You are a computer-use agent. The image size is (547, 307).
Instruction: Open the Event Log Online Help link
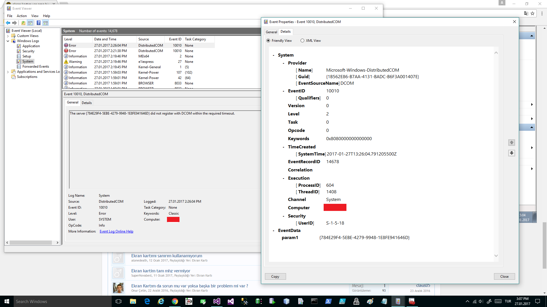pyautogui.click(x=117, y=231)
